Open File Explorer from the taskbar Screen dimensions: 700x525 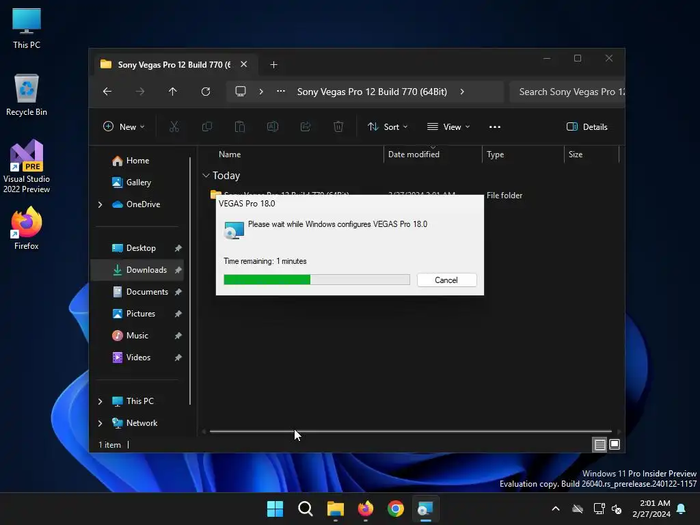(336, 509)
